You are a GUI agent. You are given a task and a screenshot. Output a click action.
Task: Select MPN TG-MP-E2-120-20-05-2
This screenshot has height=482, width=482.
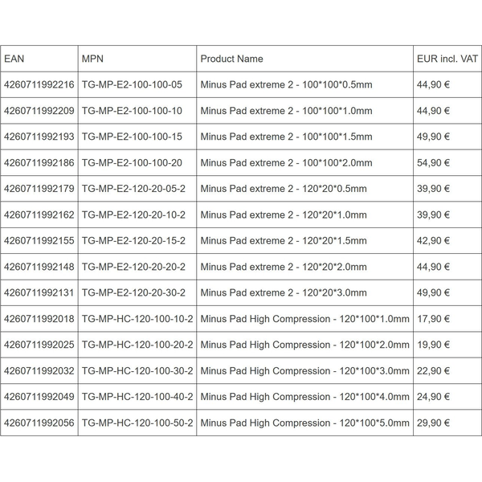pos(133,189)
